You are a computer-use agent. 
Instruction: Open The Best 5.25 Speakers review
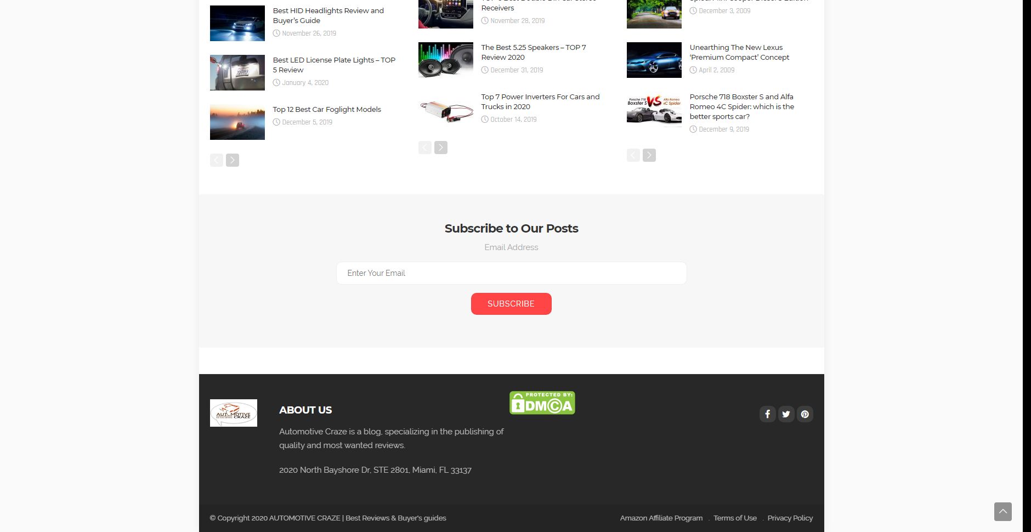click(533, 52)
